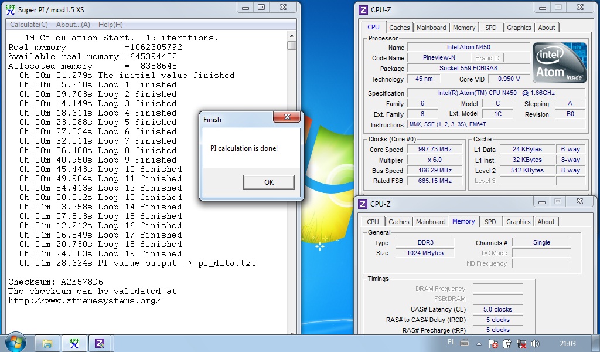Click the 'Socket 559 FCBGA8' Package value
Image resolution: width=600 pixels, height=352 pixels.
click(x=468, y=68)
